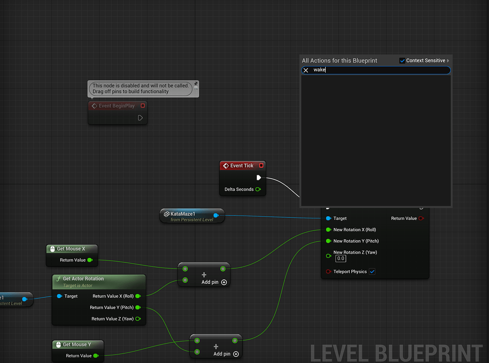This screenshot has height=363, width=489.
Task: Click the New Rotation Z value field showing 0.0
Action: [340, 258]
